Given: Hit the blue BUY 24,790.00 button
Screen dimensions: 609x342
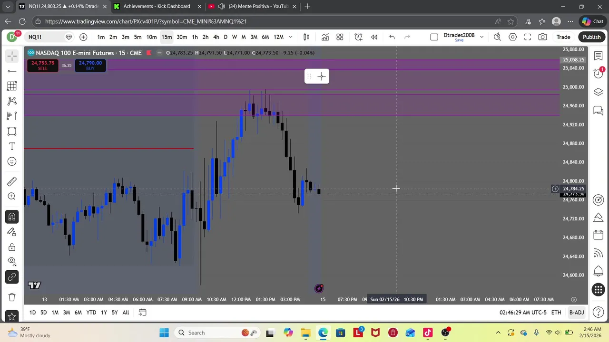Looking at the screenshot, I should pos(90,66).
